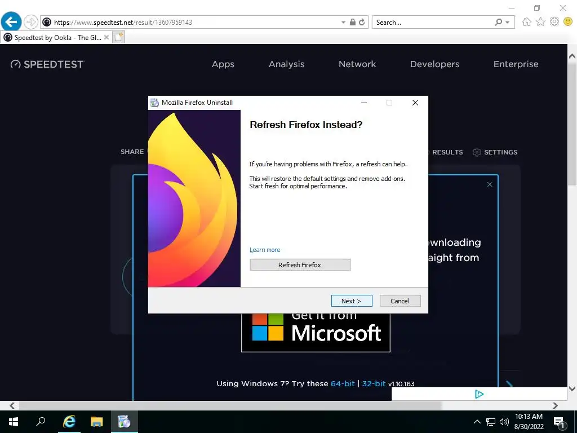Select the Speedtest by Ookla tab

point(56,38)
